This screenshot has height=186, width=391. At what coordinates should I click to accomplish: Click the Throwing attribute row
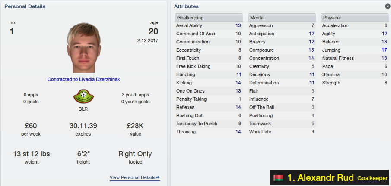click(209, 132)
